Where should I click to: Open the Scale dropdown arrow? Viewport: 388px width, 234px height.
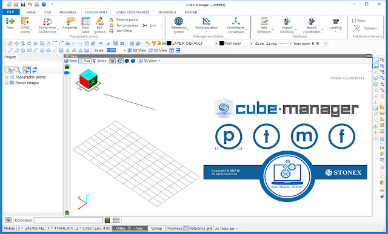(x=124, y=50)
